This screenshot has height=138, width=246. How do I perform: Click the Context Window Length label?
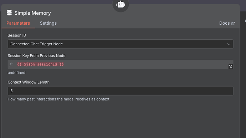click(29, 82)
